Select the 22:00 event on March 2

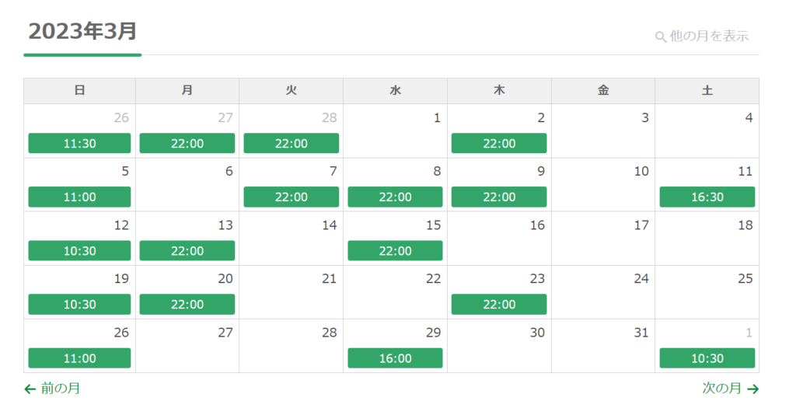498,143
